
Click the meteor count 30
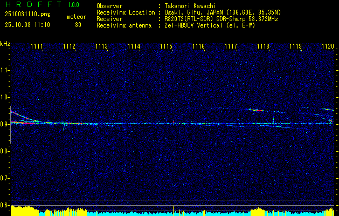click(x=78, y=25)
